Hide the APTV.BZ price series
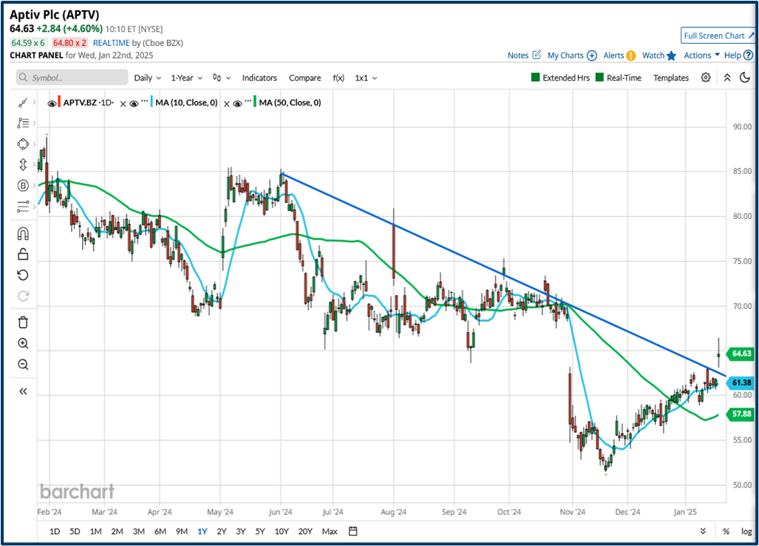Viewport: 759px width, 546px height. click(52, 104)
